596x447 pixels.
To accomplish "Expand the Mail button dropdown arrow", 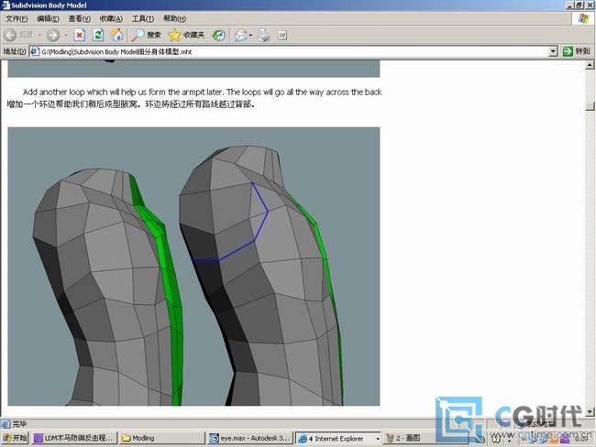I will [250, 36].
